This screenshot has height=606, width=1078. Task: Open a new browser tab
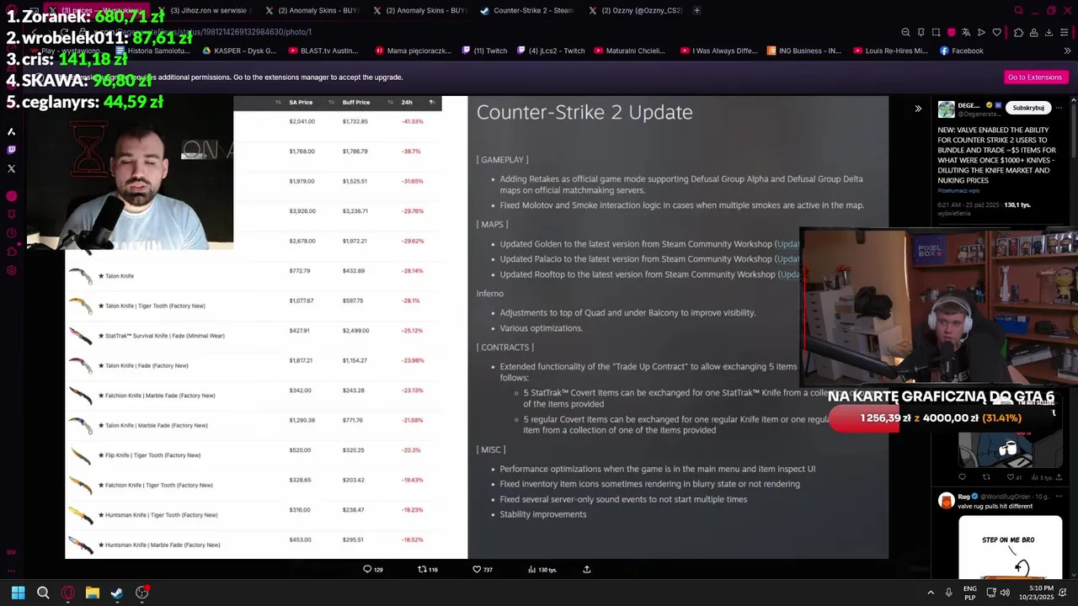(696, 11)
